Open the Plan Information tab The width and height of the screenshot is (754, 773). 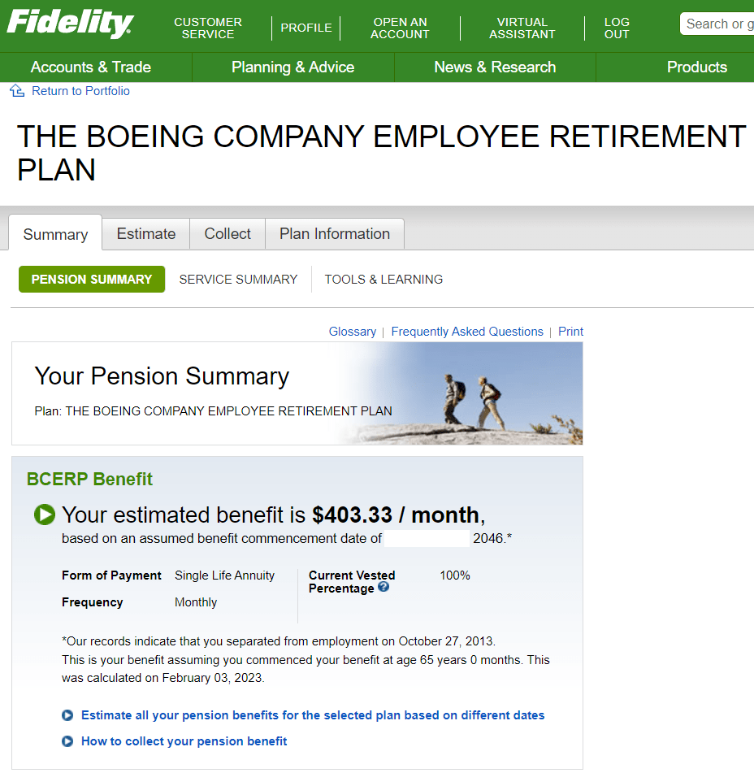point(335,233)
